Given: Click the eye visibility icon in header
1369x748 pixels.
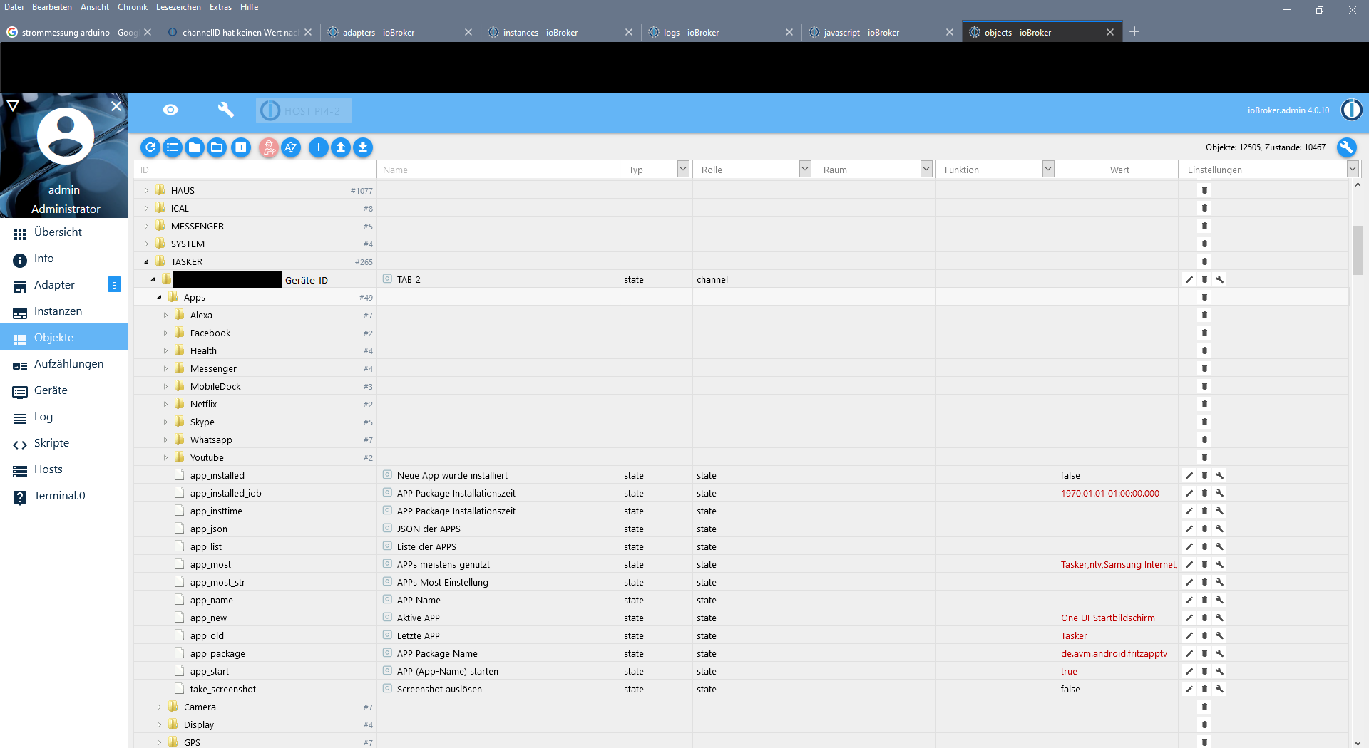Looking at the screenshot, I should [170, 110].
